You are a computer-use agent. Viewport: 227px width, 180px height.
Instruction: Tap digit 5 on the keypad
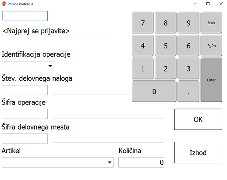(166, 46)
